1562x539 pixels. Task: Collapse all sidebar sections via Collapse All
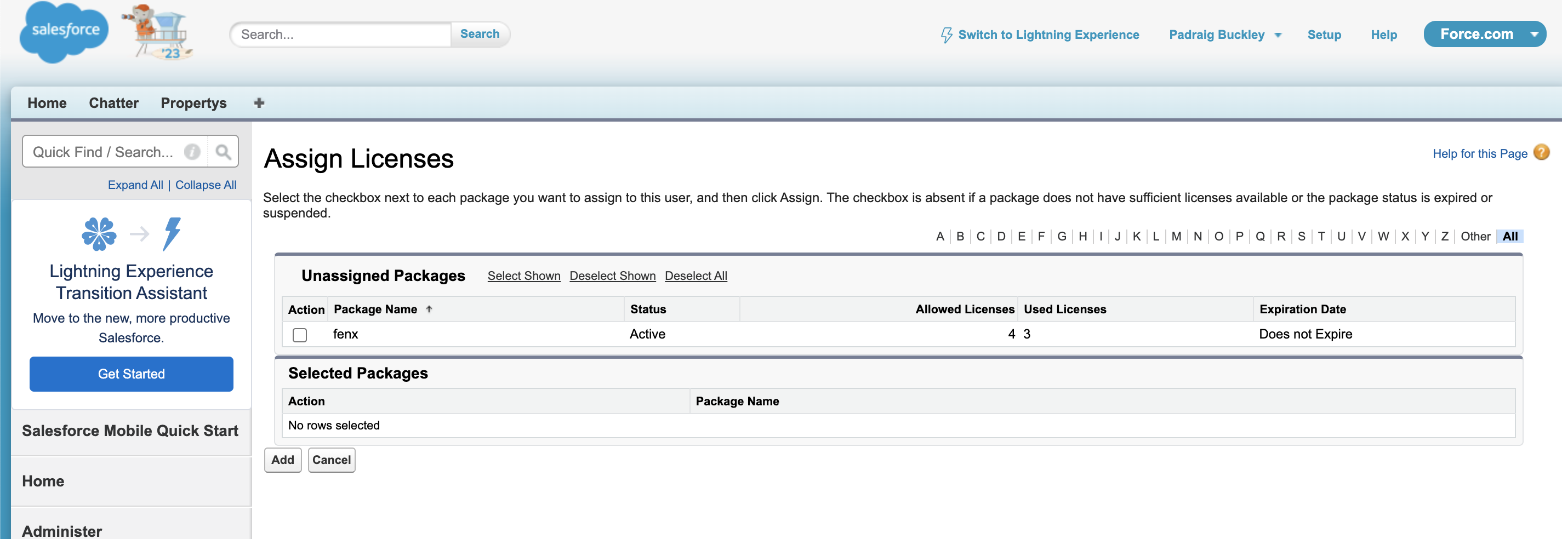click(x=206, y=184)
